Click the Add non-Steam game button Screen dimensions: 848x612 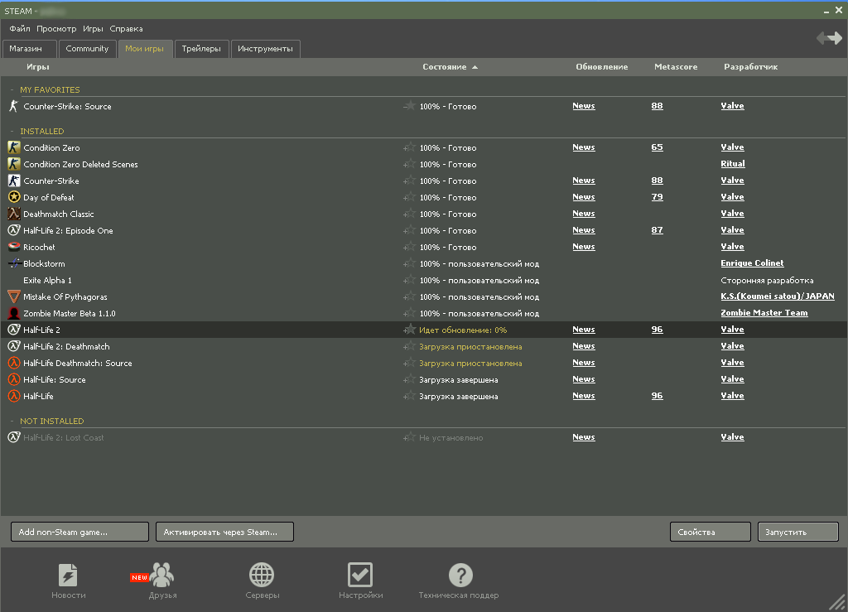point(79,532)
